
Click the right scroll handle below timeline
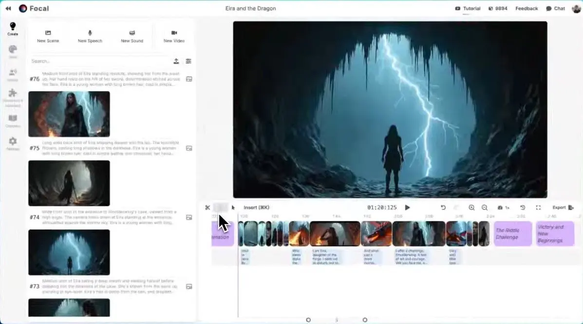tap(365, 320)
